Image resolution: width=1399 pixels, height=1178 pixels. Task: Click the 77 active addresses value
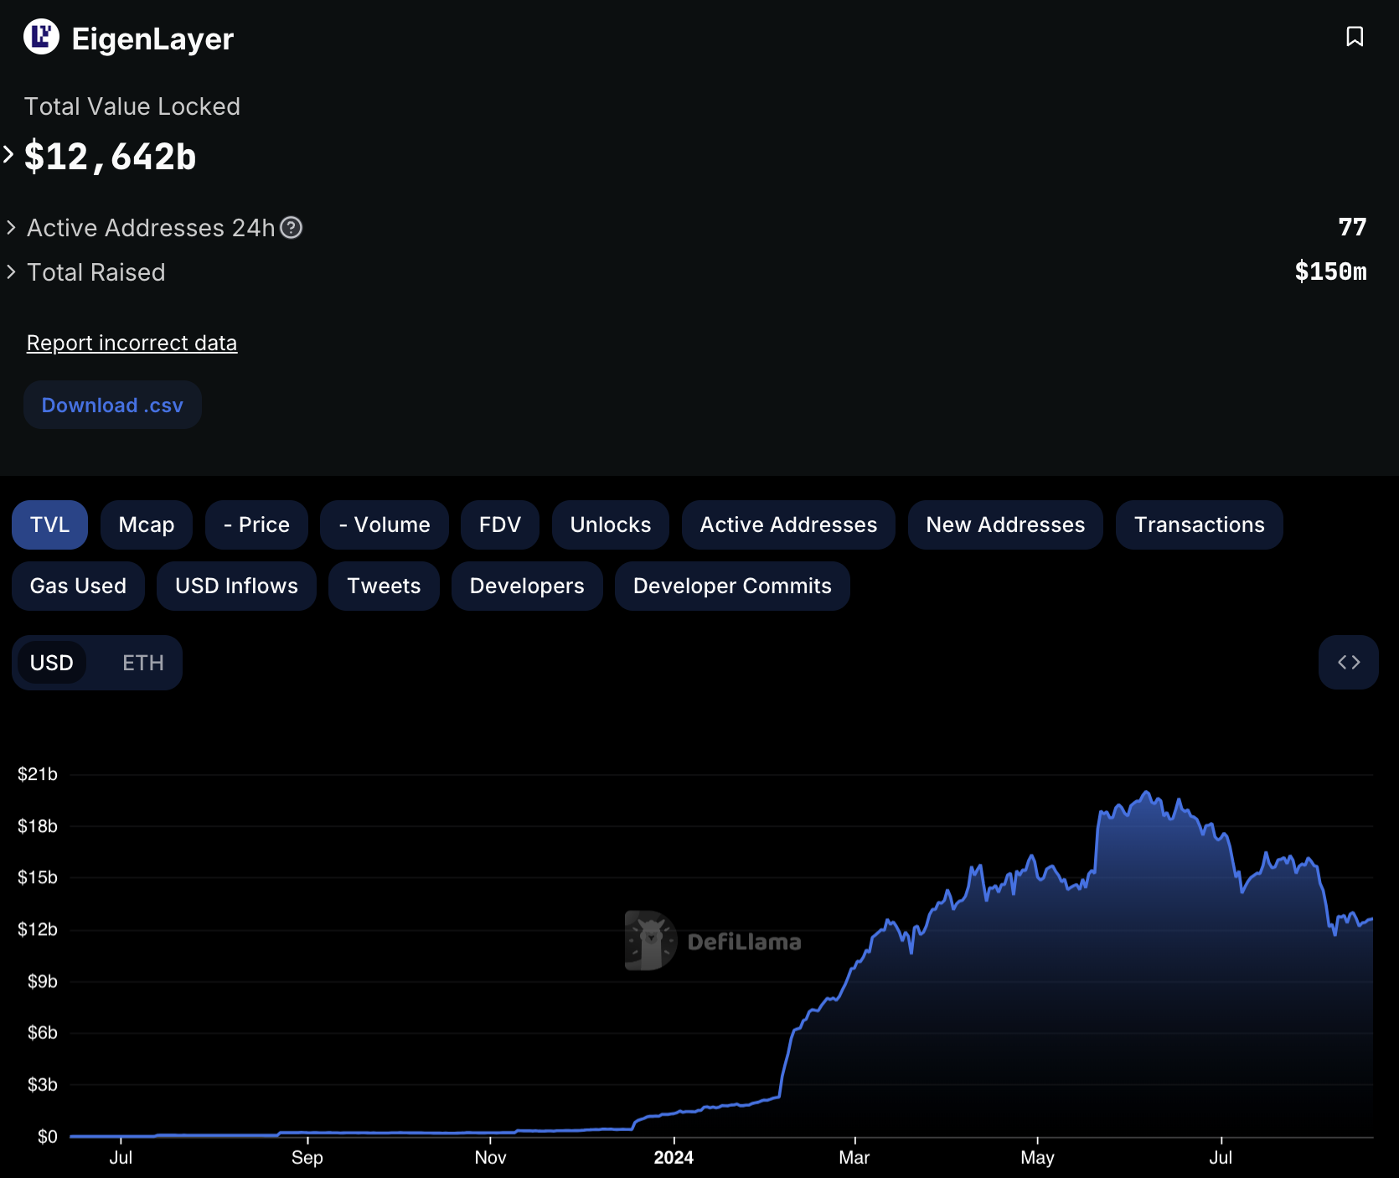coord(1352,227)
